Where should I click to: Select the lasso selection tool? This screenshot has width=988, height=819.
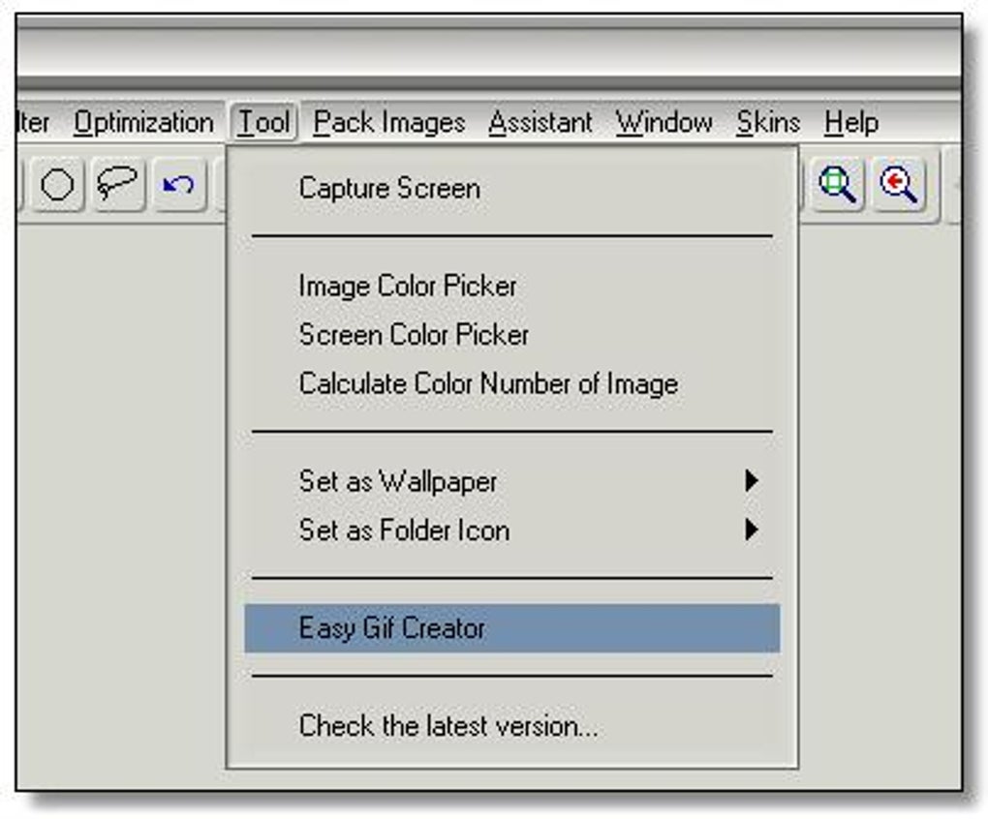(118, 184)
